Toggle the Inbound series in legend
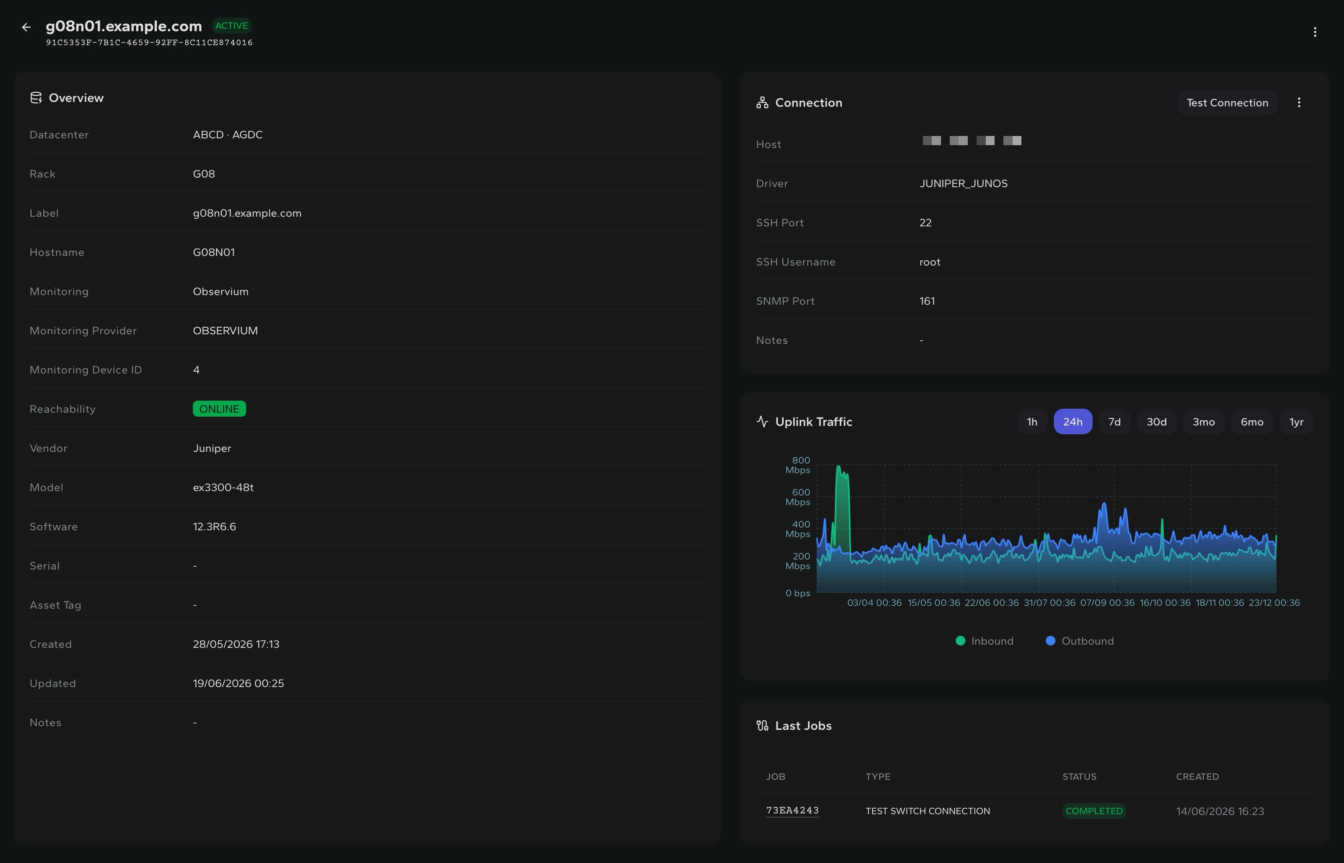 coord(984,641)
